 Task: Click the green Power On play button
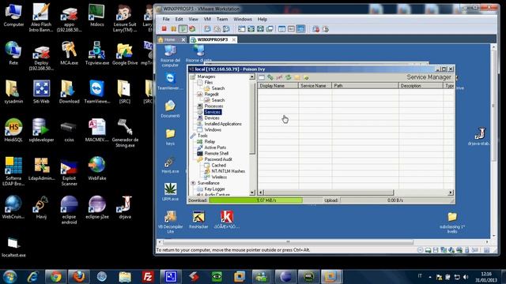point(183,29)
